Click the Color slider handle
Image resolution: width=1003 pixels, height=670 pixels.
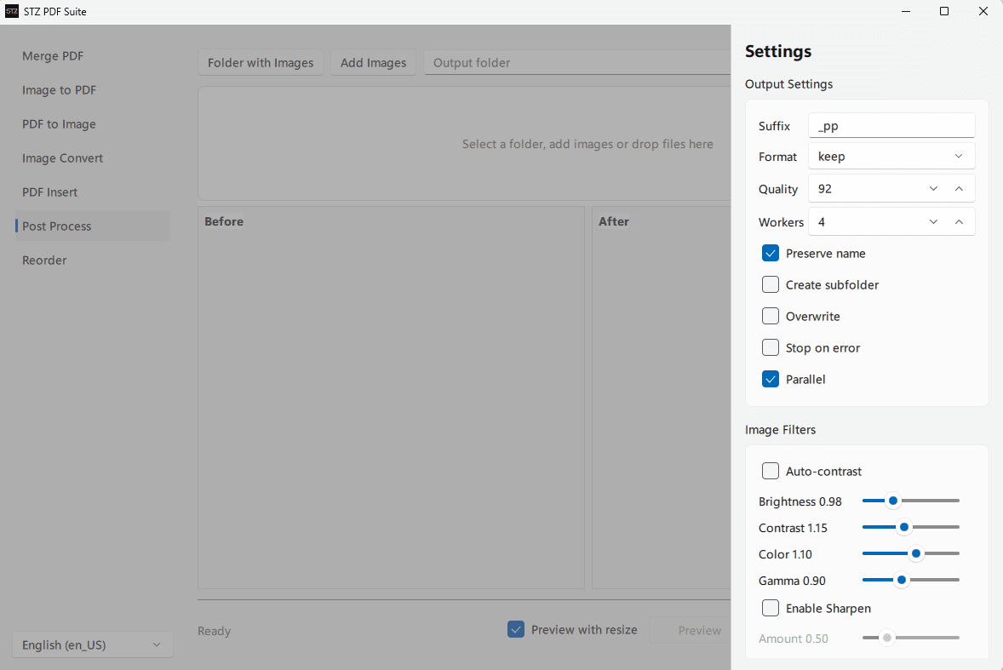[x=916, y=553]
